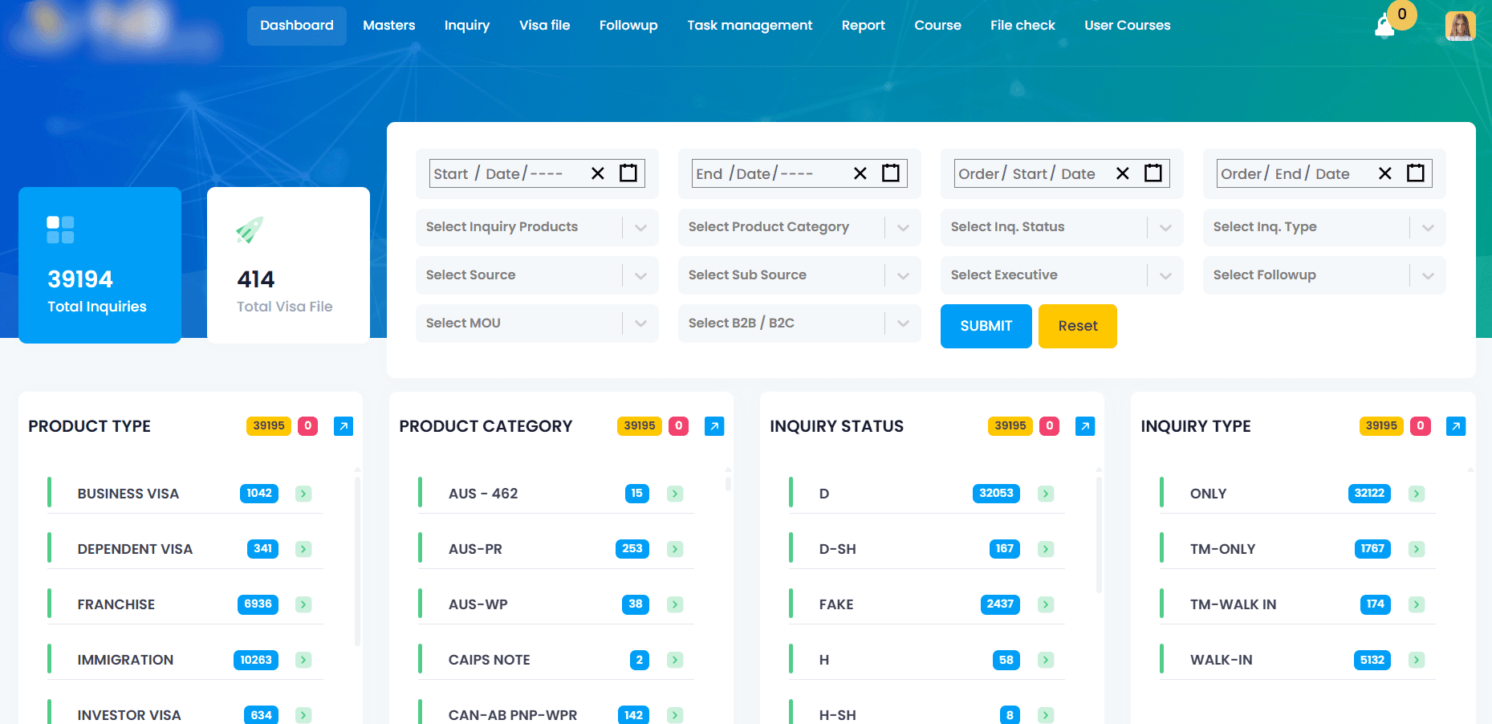Expand the Select Executive dropdown

point(1165,275)
